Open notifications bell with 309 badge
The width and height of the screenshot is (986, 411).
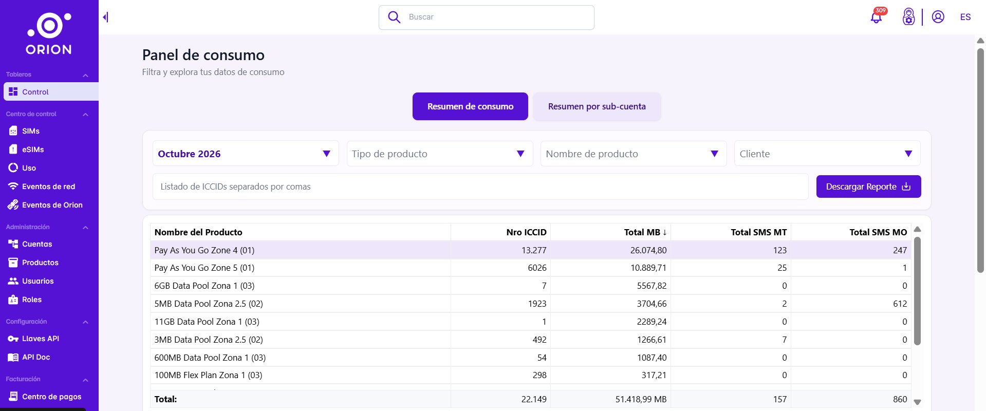[x=877, y=17]
